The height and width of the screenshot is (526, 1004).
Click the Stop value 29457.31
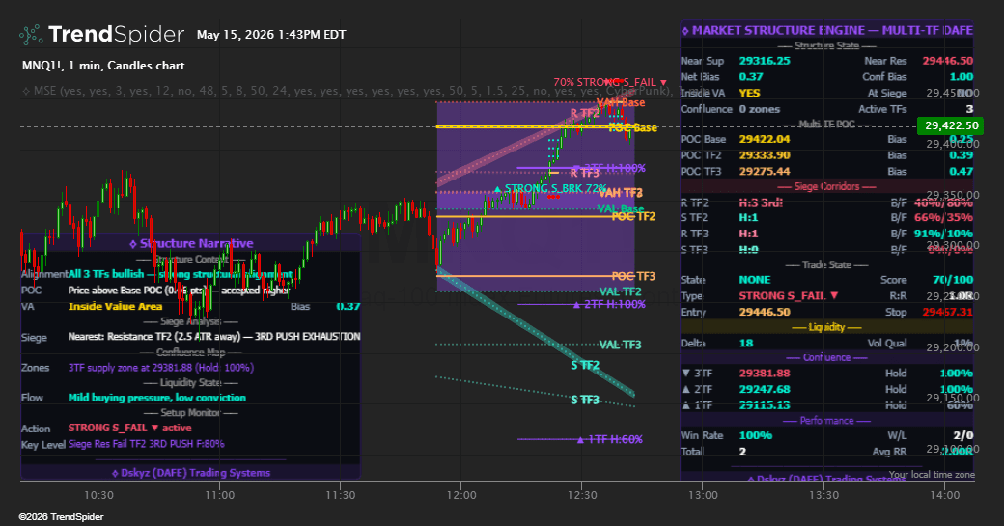(947, 312)
